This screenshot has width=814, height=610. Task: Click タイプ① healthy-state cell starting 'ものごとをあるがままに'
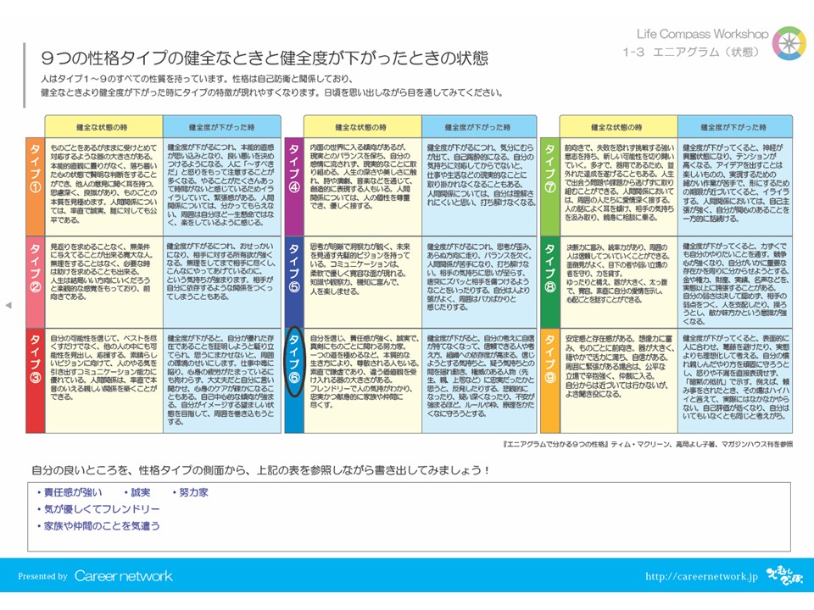click(x=103, y=186)
